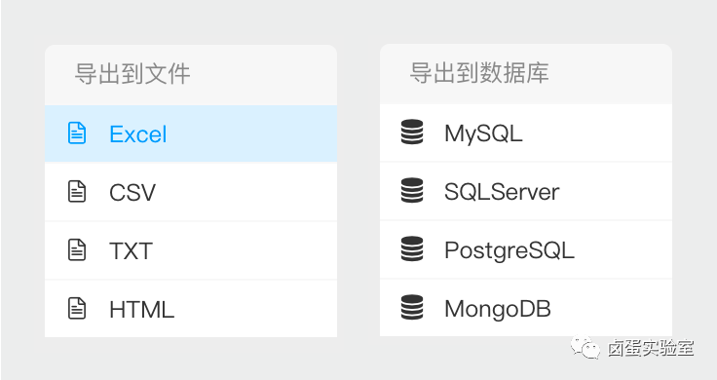Select HTML from the file export list
Image resolution: width=717 pixels, height=380 pixels.
[191, 309]
